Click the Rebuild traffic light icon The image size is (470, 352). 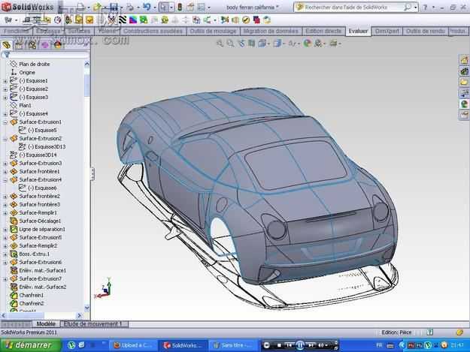(180, 7)
